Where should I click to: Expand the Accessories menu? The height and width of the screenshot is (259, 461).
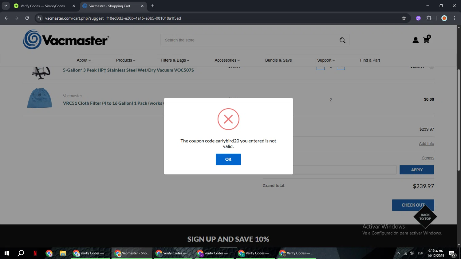coord(227,60)
